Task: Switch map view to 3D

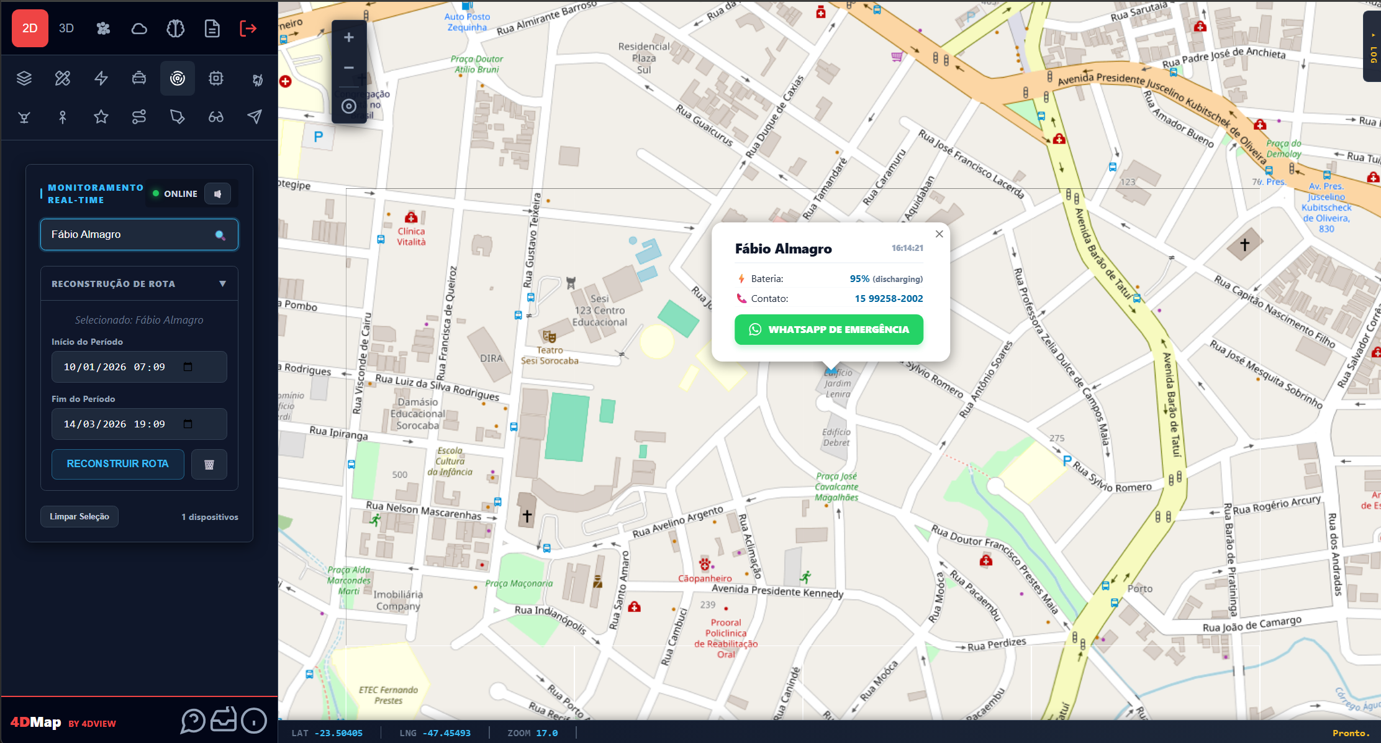Action: click(66, 29)
